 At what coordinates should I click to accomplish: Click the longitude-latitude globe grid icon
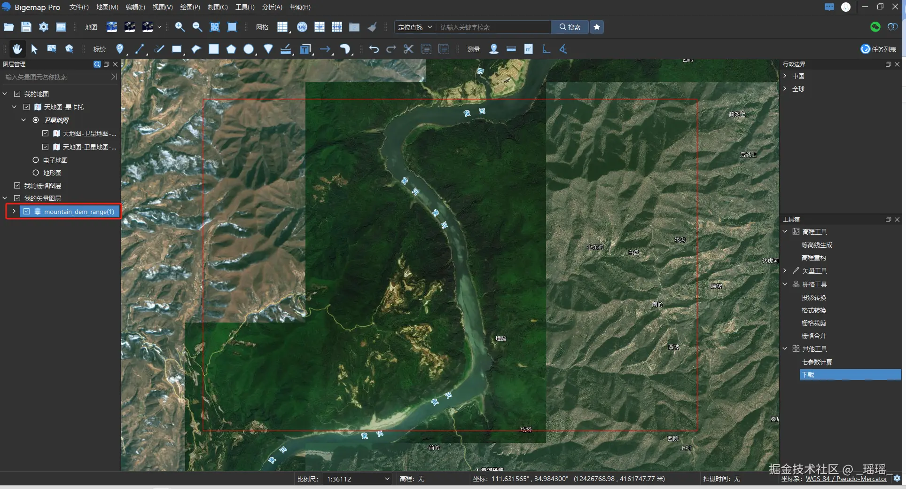(x=302, y=27)
